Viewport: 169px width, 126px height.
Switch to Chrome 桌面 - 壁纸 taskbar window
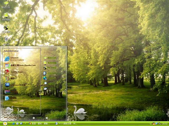click(x=39, y=124)
